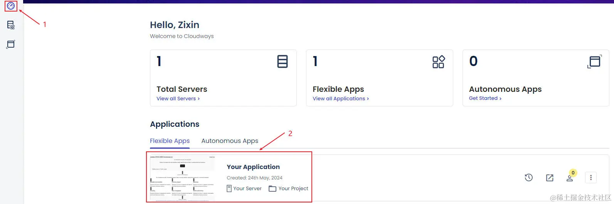Follow the View all Applications link
Viewport: 614px width, 204px height.
[341, 99]
